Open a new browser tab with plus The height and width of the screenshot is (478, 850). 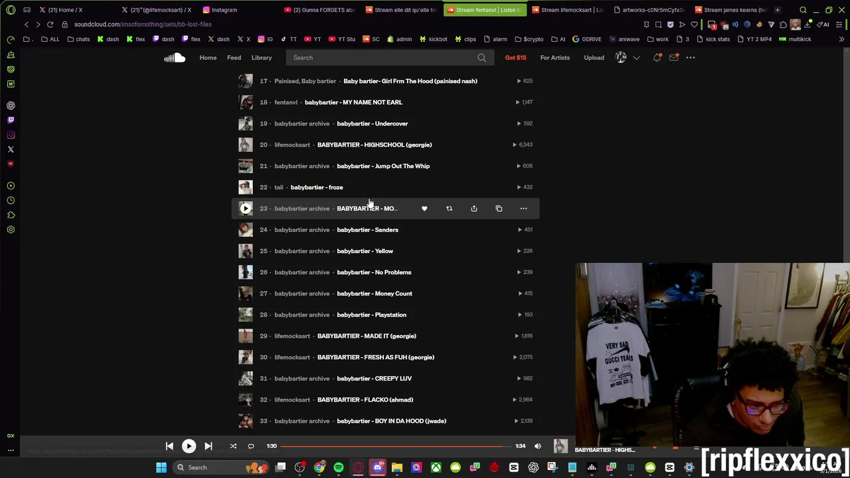778,10
